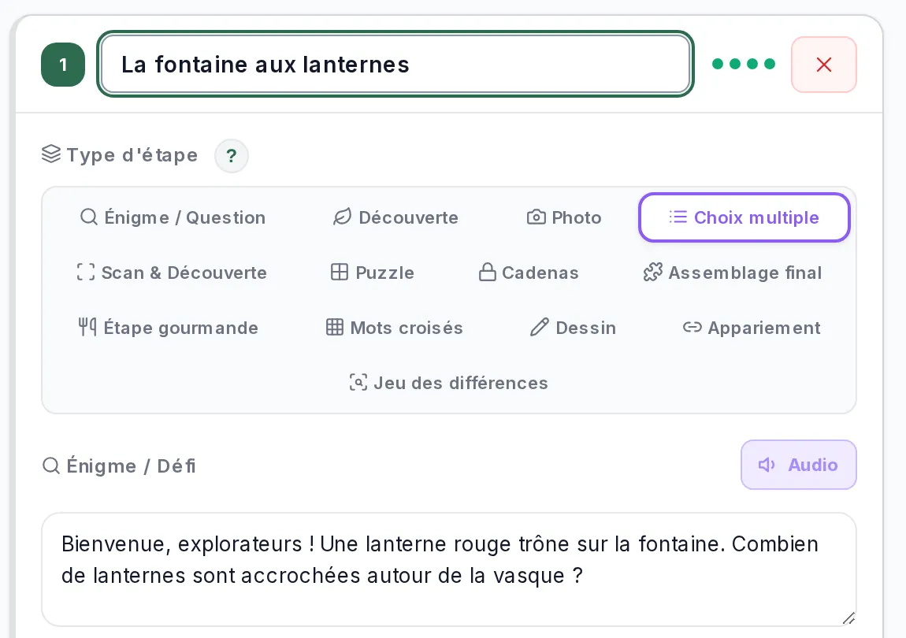Select the Cadenas step type
906x638 pixels.
pos(529,273)
